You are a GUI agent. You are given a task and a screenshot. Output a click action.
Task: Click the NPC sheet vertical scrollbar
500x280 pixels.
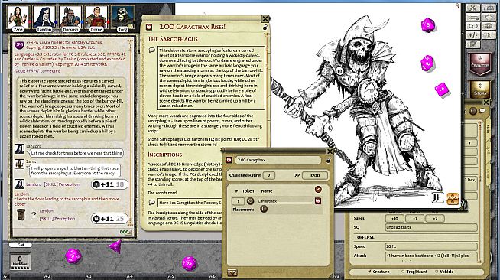pos(480,191)
